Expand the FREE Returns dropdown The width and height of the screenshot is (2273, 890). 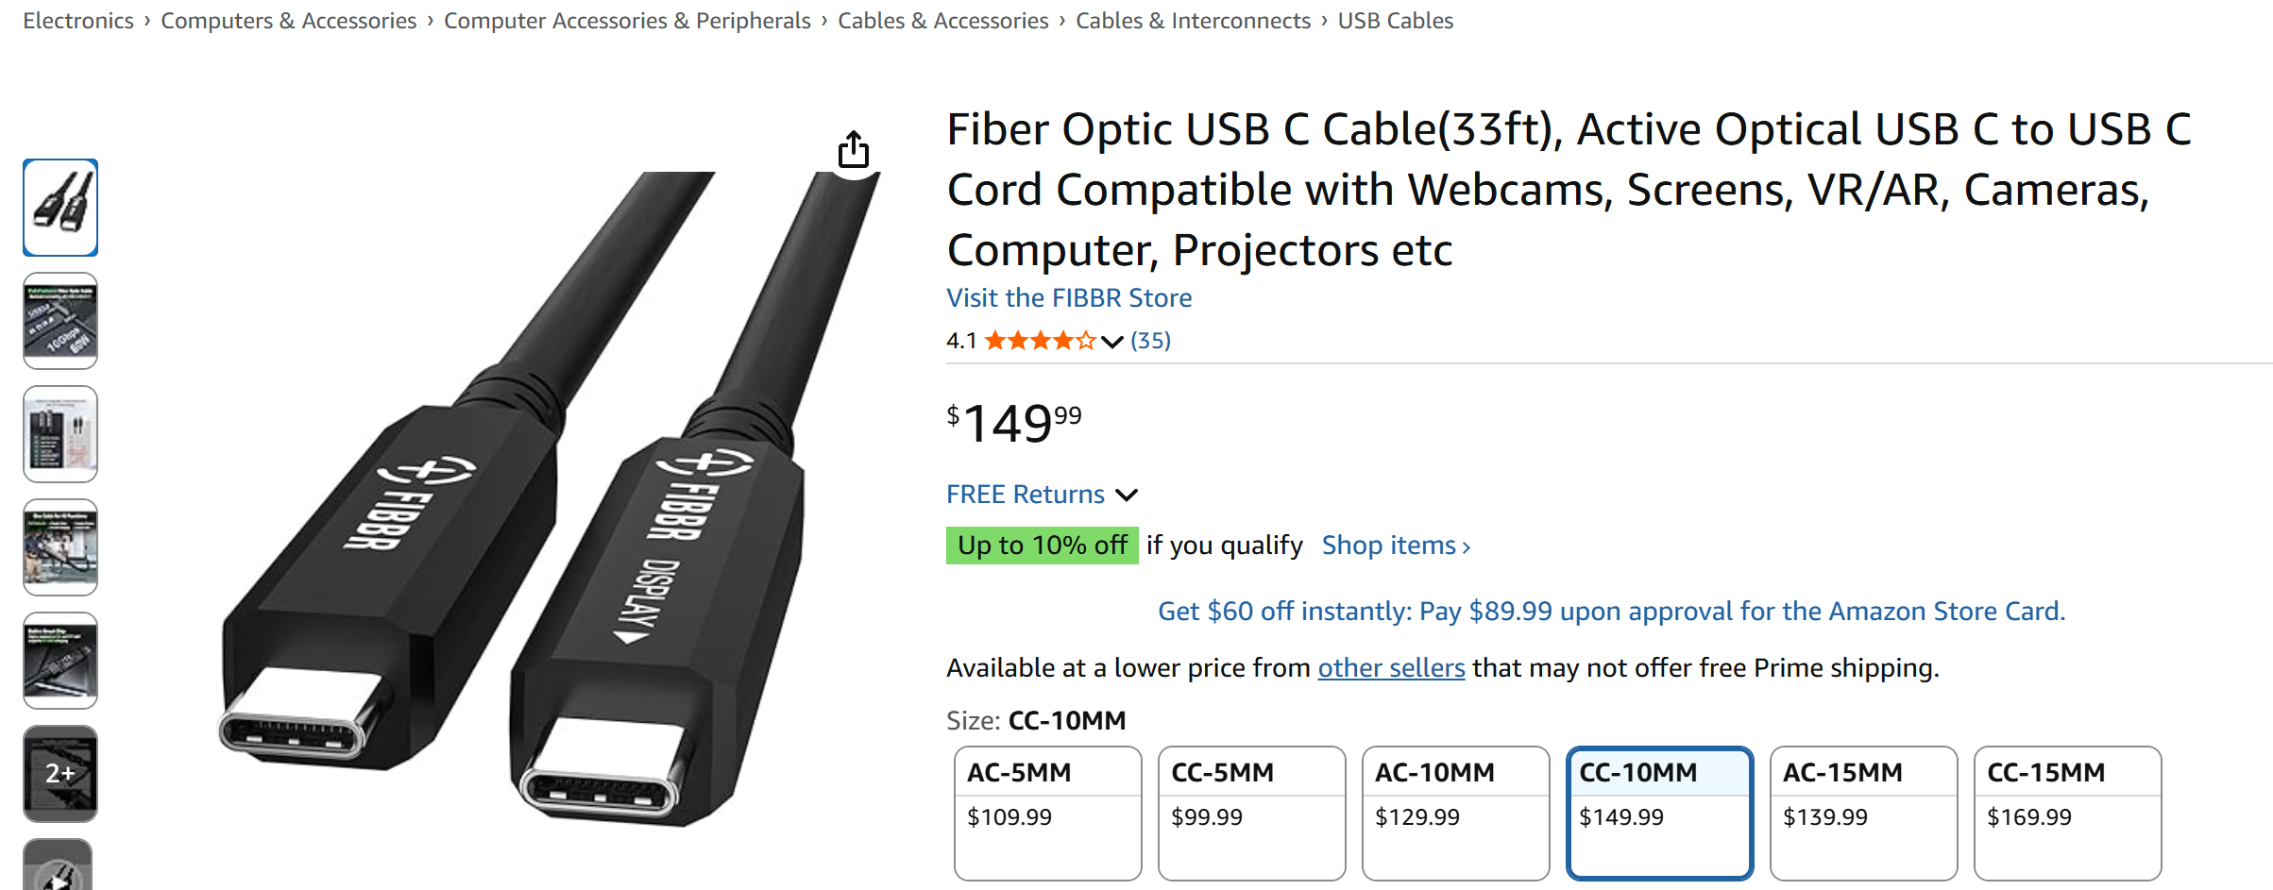(1127, 495)
